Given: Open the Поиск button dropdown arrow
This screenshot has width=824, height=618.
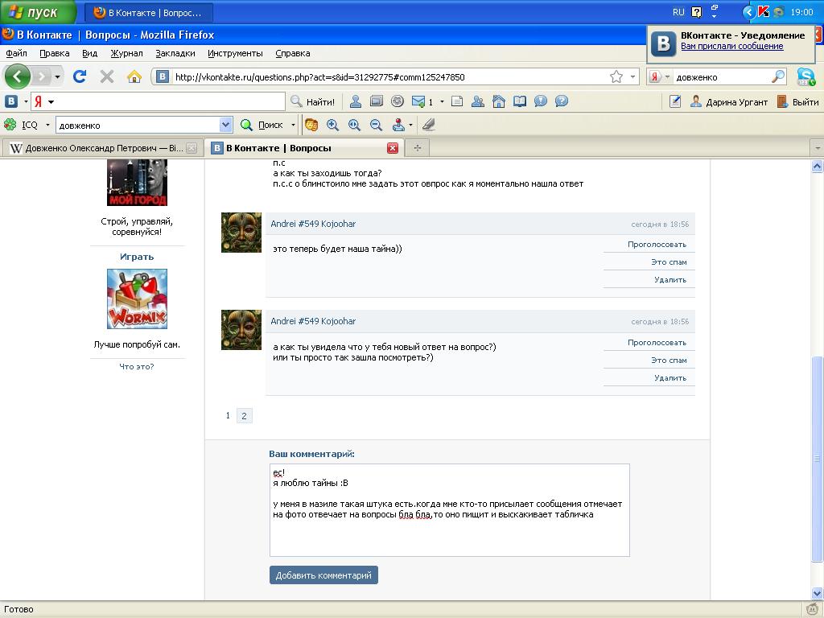Looking at the screenshot, I should coord(293,125).
